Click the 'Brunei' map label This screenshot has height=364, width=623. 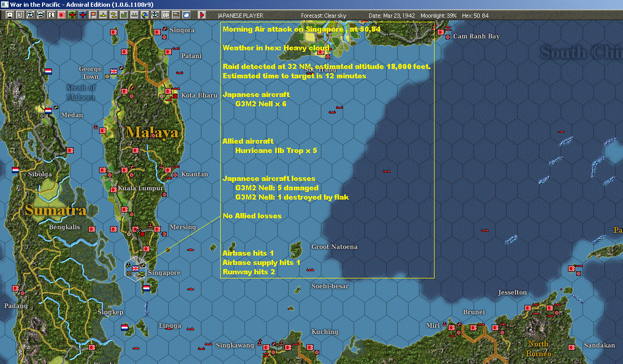coord(474,312)
